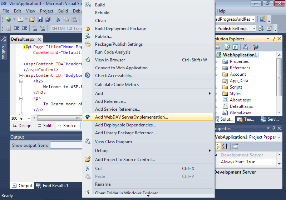Click Solution Explorer Show All Files icon

coord(227,47)
